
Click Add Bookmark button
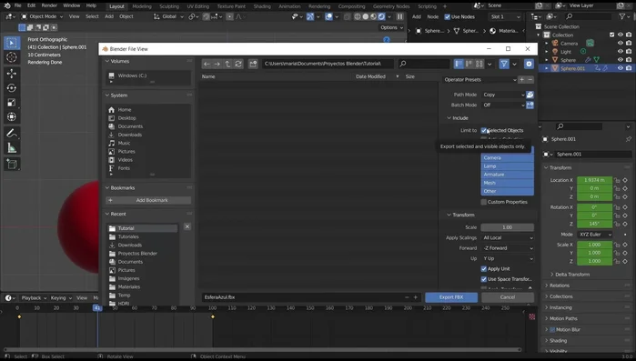point(148,200)
